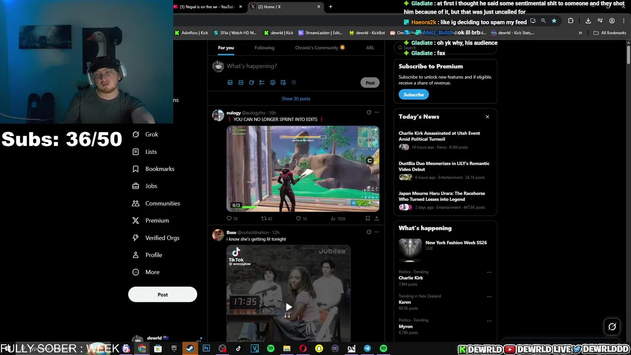Viewport: 631px width, 355px height.
Task: Open browser downloads
Action: click(588, 21)
